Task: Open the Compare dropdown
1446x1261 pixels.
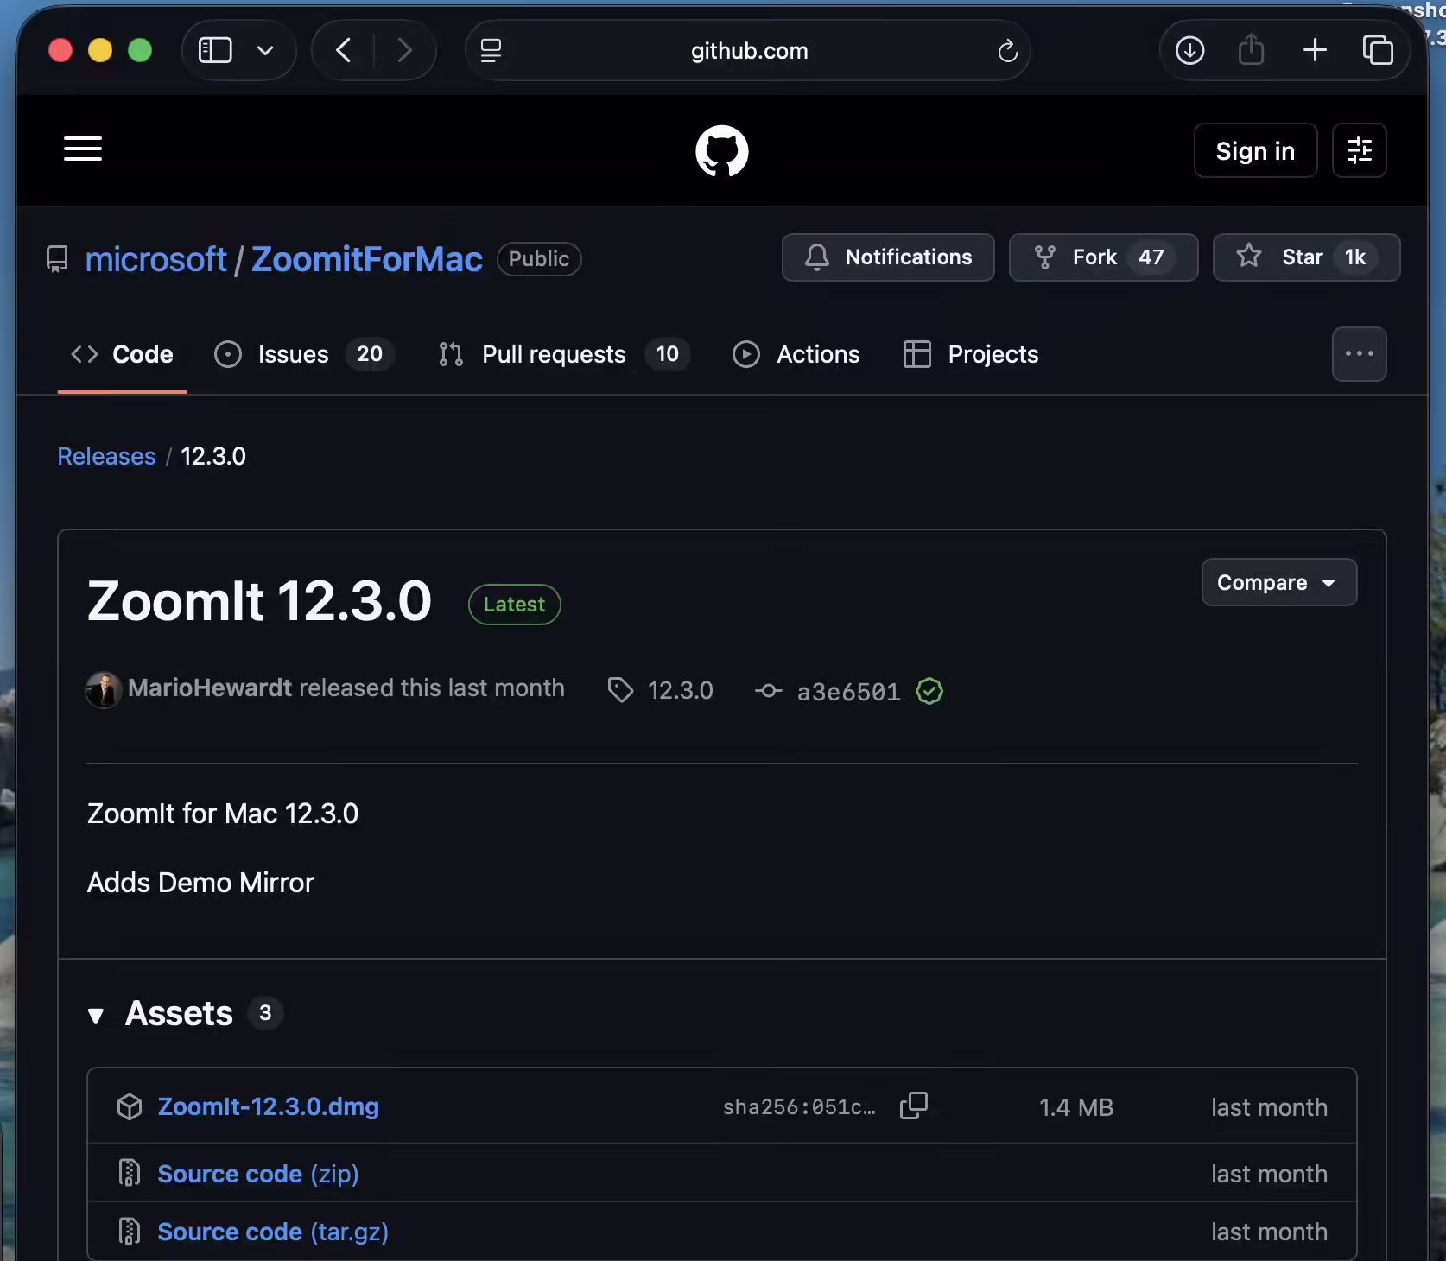Action: [x=1278, y=582]
